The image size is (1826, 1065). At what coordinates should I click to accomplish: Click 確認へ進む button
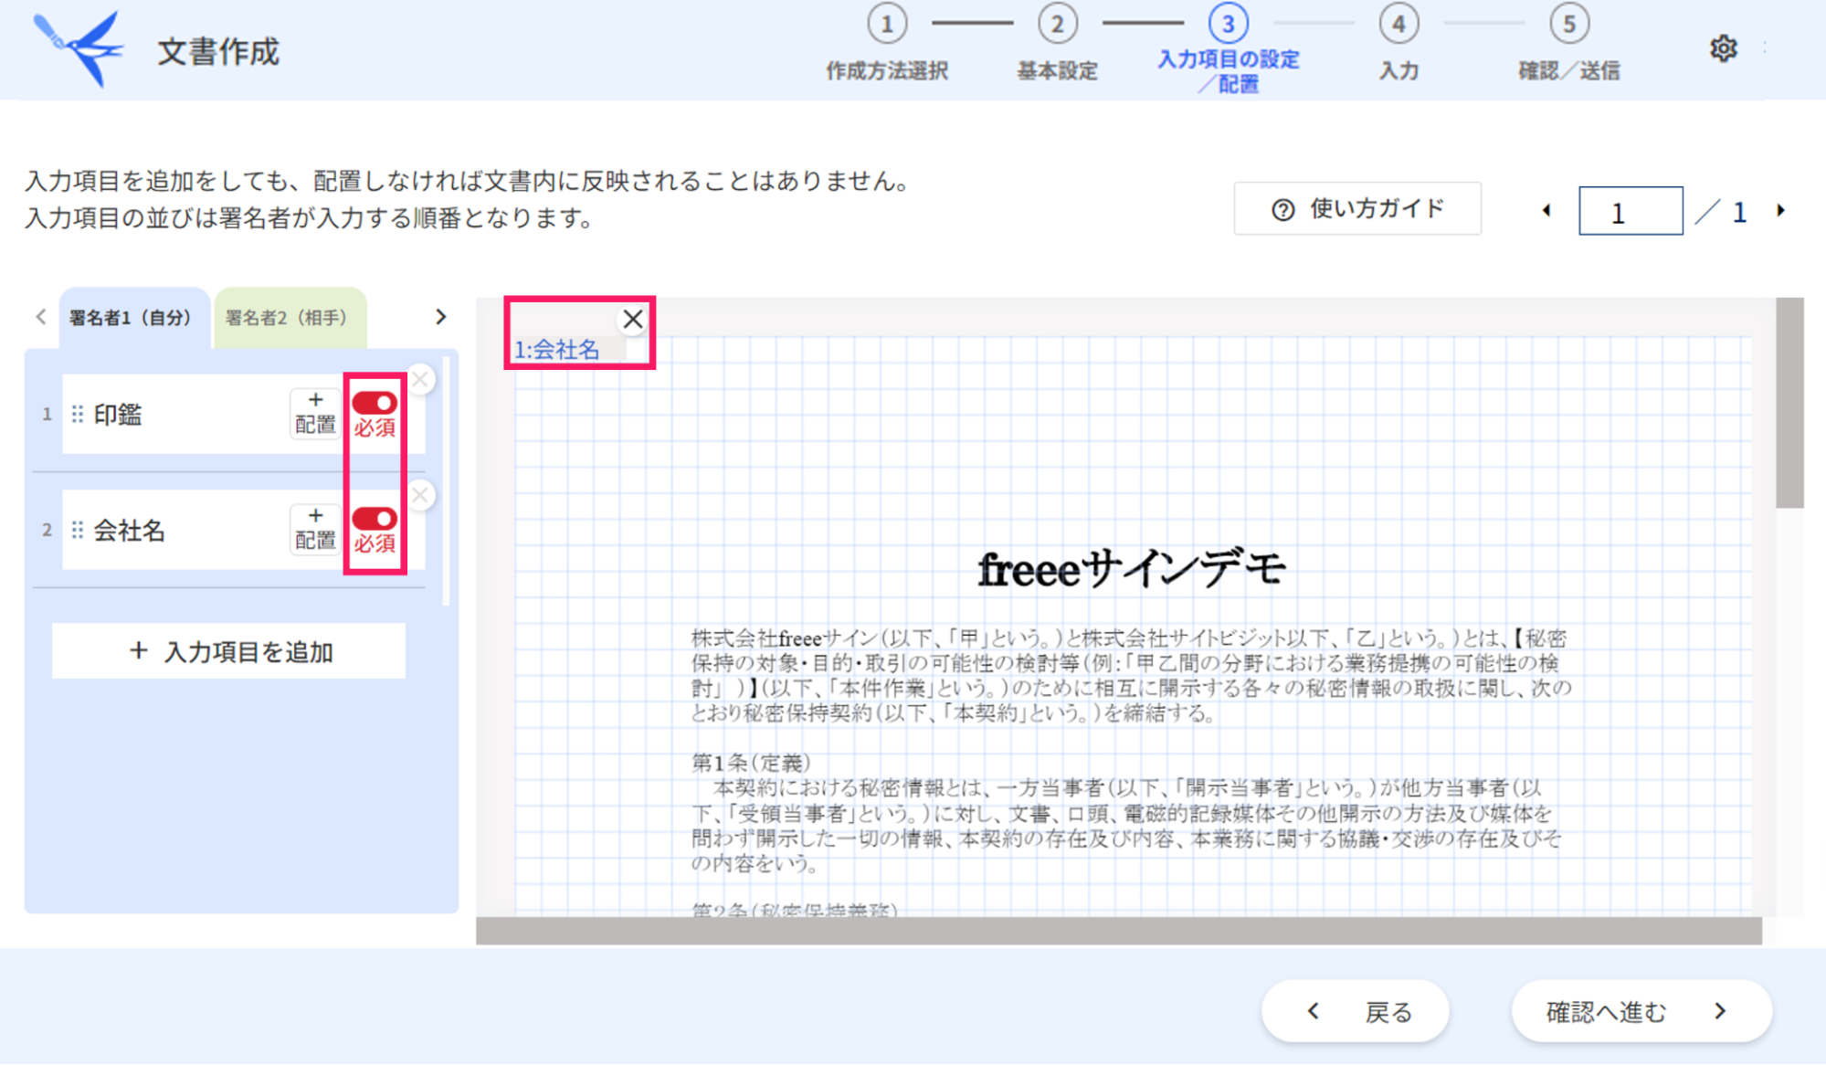coord(1641,1011)
